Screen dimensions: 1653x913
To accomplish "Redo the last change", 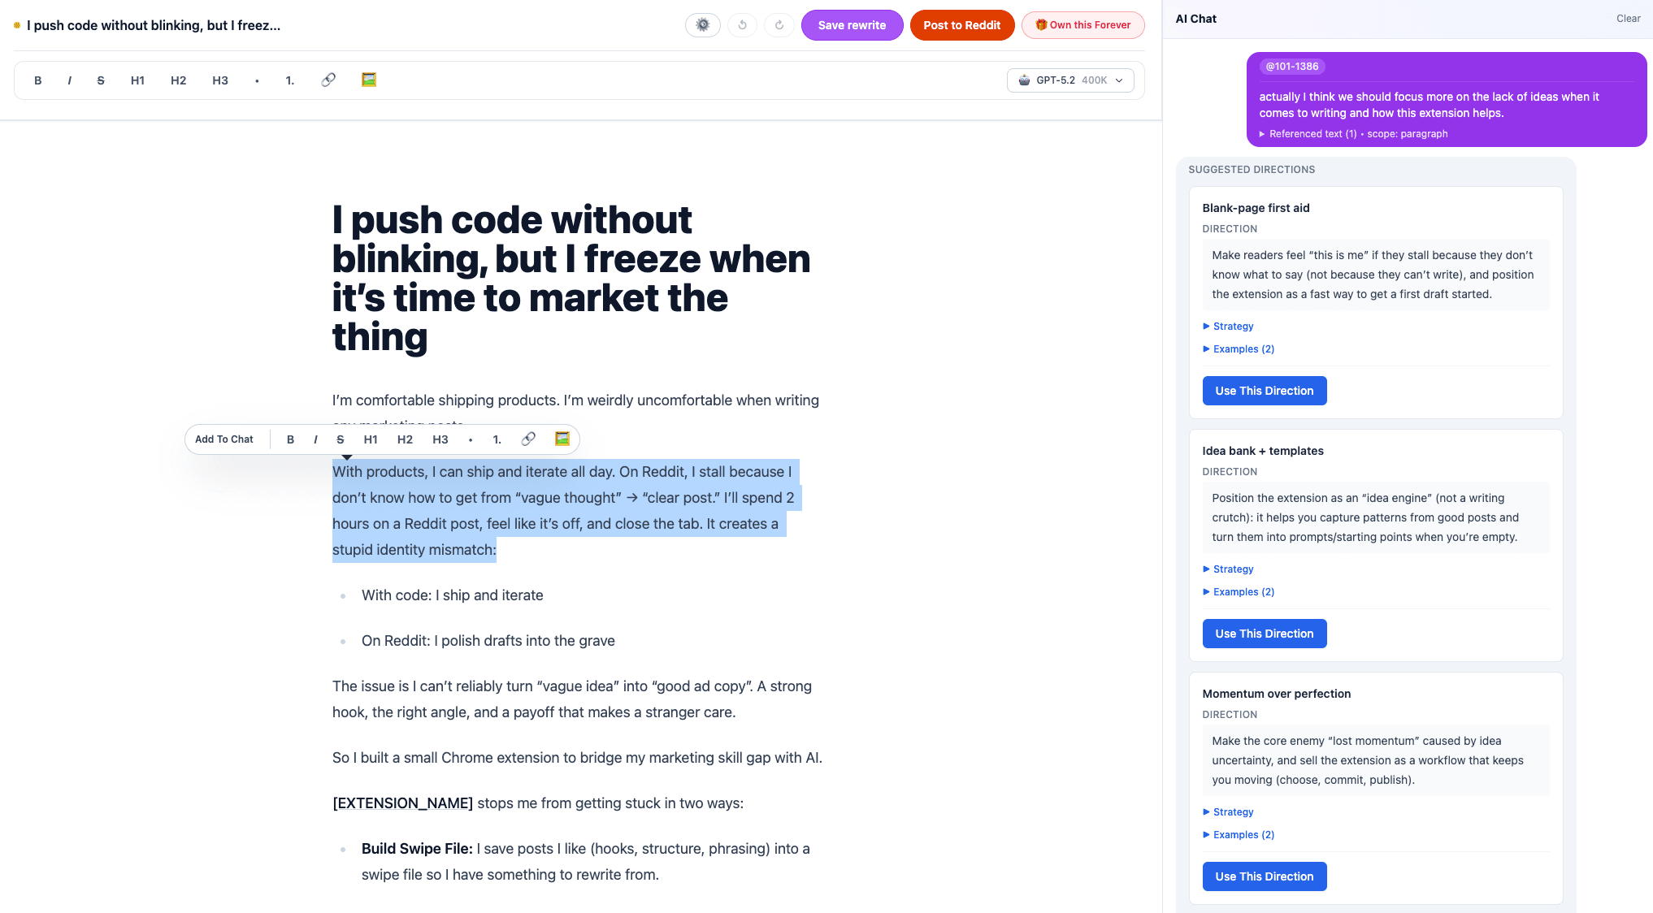I will (779, 25).
